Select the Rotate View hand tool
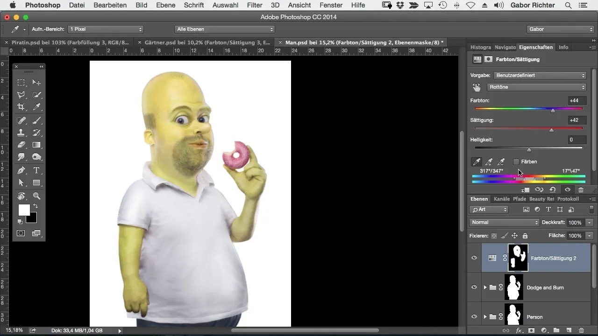The width and height of the screenshot is (598, 336). coord(21,196)
